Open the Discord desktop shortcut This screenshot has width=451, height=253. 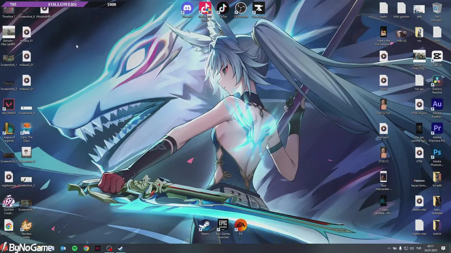coord(187,10)
